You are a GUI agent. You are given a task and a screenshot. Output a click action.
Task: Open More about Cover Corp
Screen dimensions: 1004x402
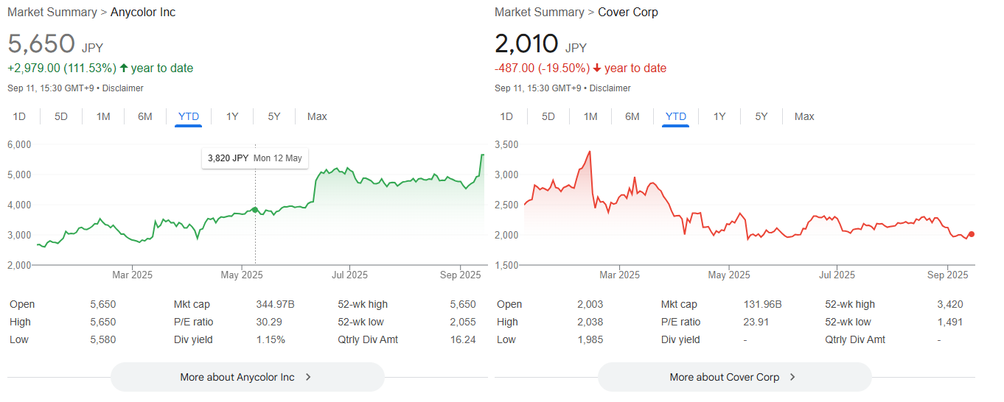pyautogui.click(x=734, y=377)
